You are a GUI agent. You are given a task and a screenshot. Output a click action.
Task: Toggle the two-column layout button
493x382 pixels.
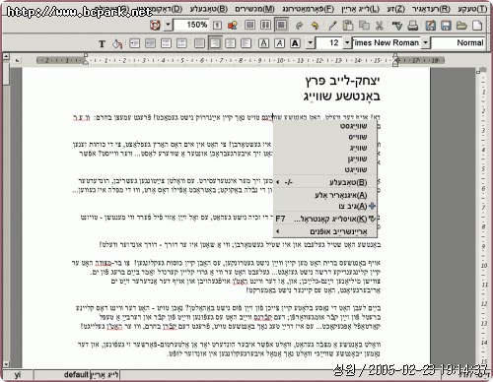coord(265,26)
